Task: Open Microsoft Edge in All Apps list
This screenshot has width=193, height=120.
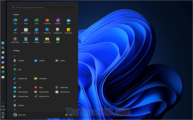Action: pyautogui.click(x=21, y=92)
